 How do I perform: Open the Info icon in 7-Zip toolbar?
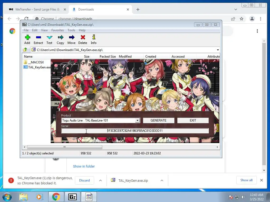[94, 39]
